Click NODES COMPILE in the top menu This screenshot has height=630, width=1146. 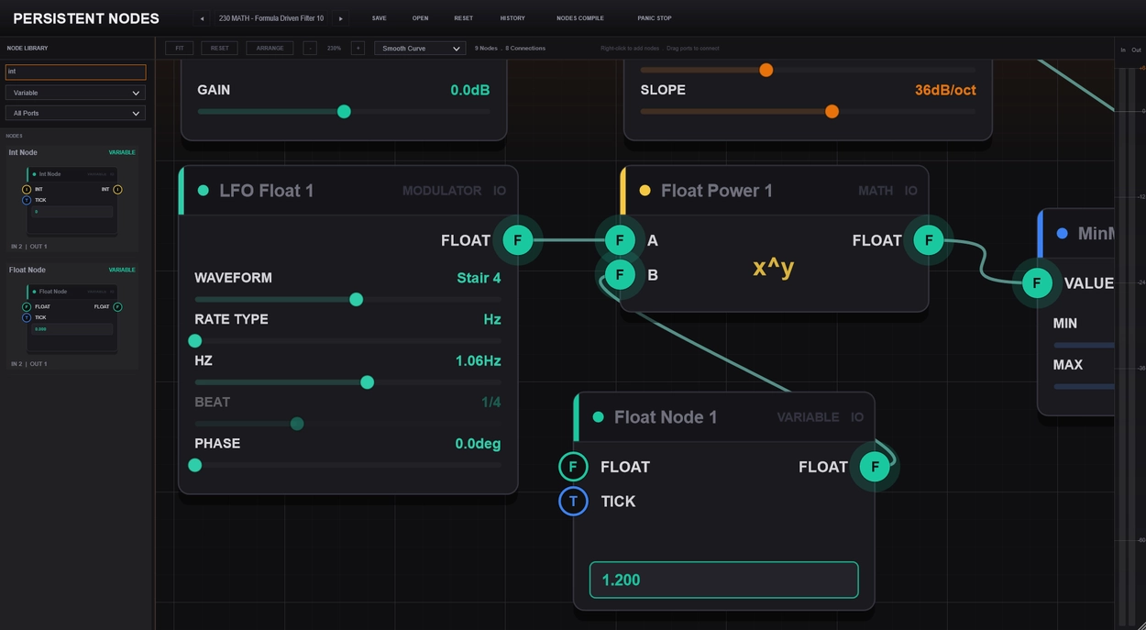tap(580, 18)
